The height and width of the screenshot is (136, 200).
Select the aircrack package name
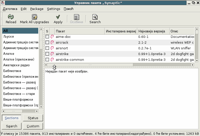coord(62,42)
